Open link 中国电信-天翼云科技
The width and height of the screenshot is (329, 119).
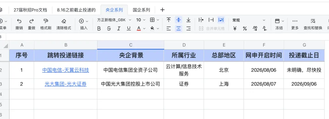(x=65, y=70)
